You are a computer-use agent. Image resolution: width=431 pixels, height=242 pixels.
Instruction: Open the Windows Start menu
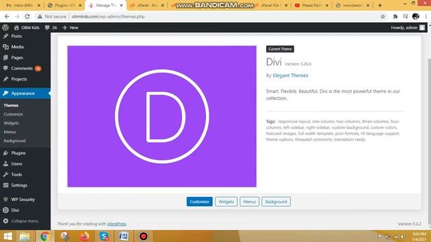point(7,236)
